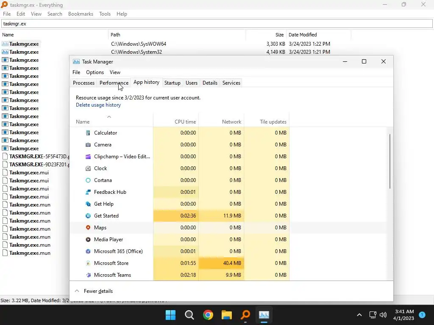Click the Microsoft Teams icon
Image resolution: width=434 pixels, height=325 pixels.
tap(88, 275)
